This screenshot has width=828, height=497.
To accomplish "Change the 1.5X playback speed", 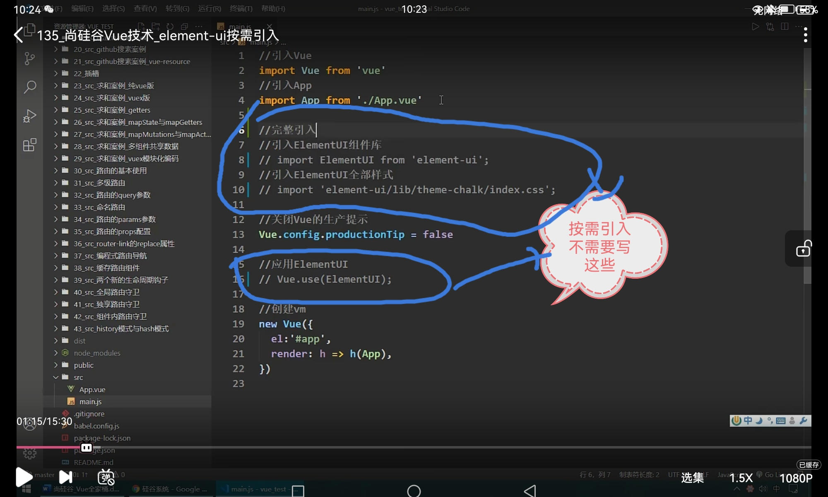I will tap(741, 478).
